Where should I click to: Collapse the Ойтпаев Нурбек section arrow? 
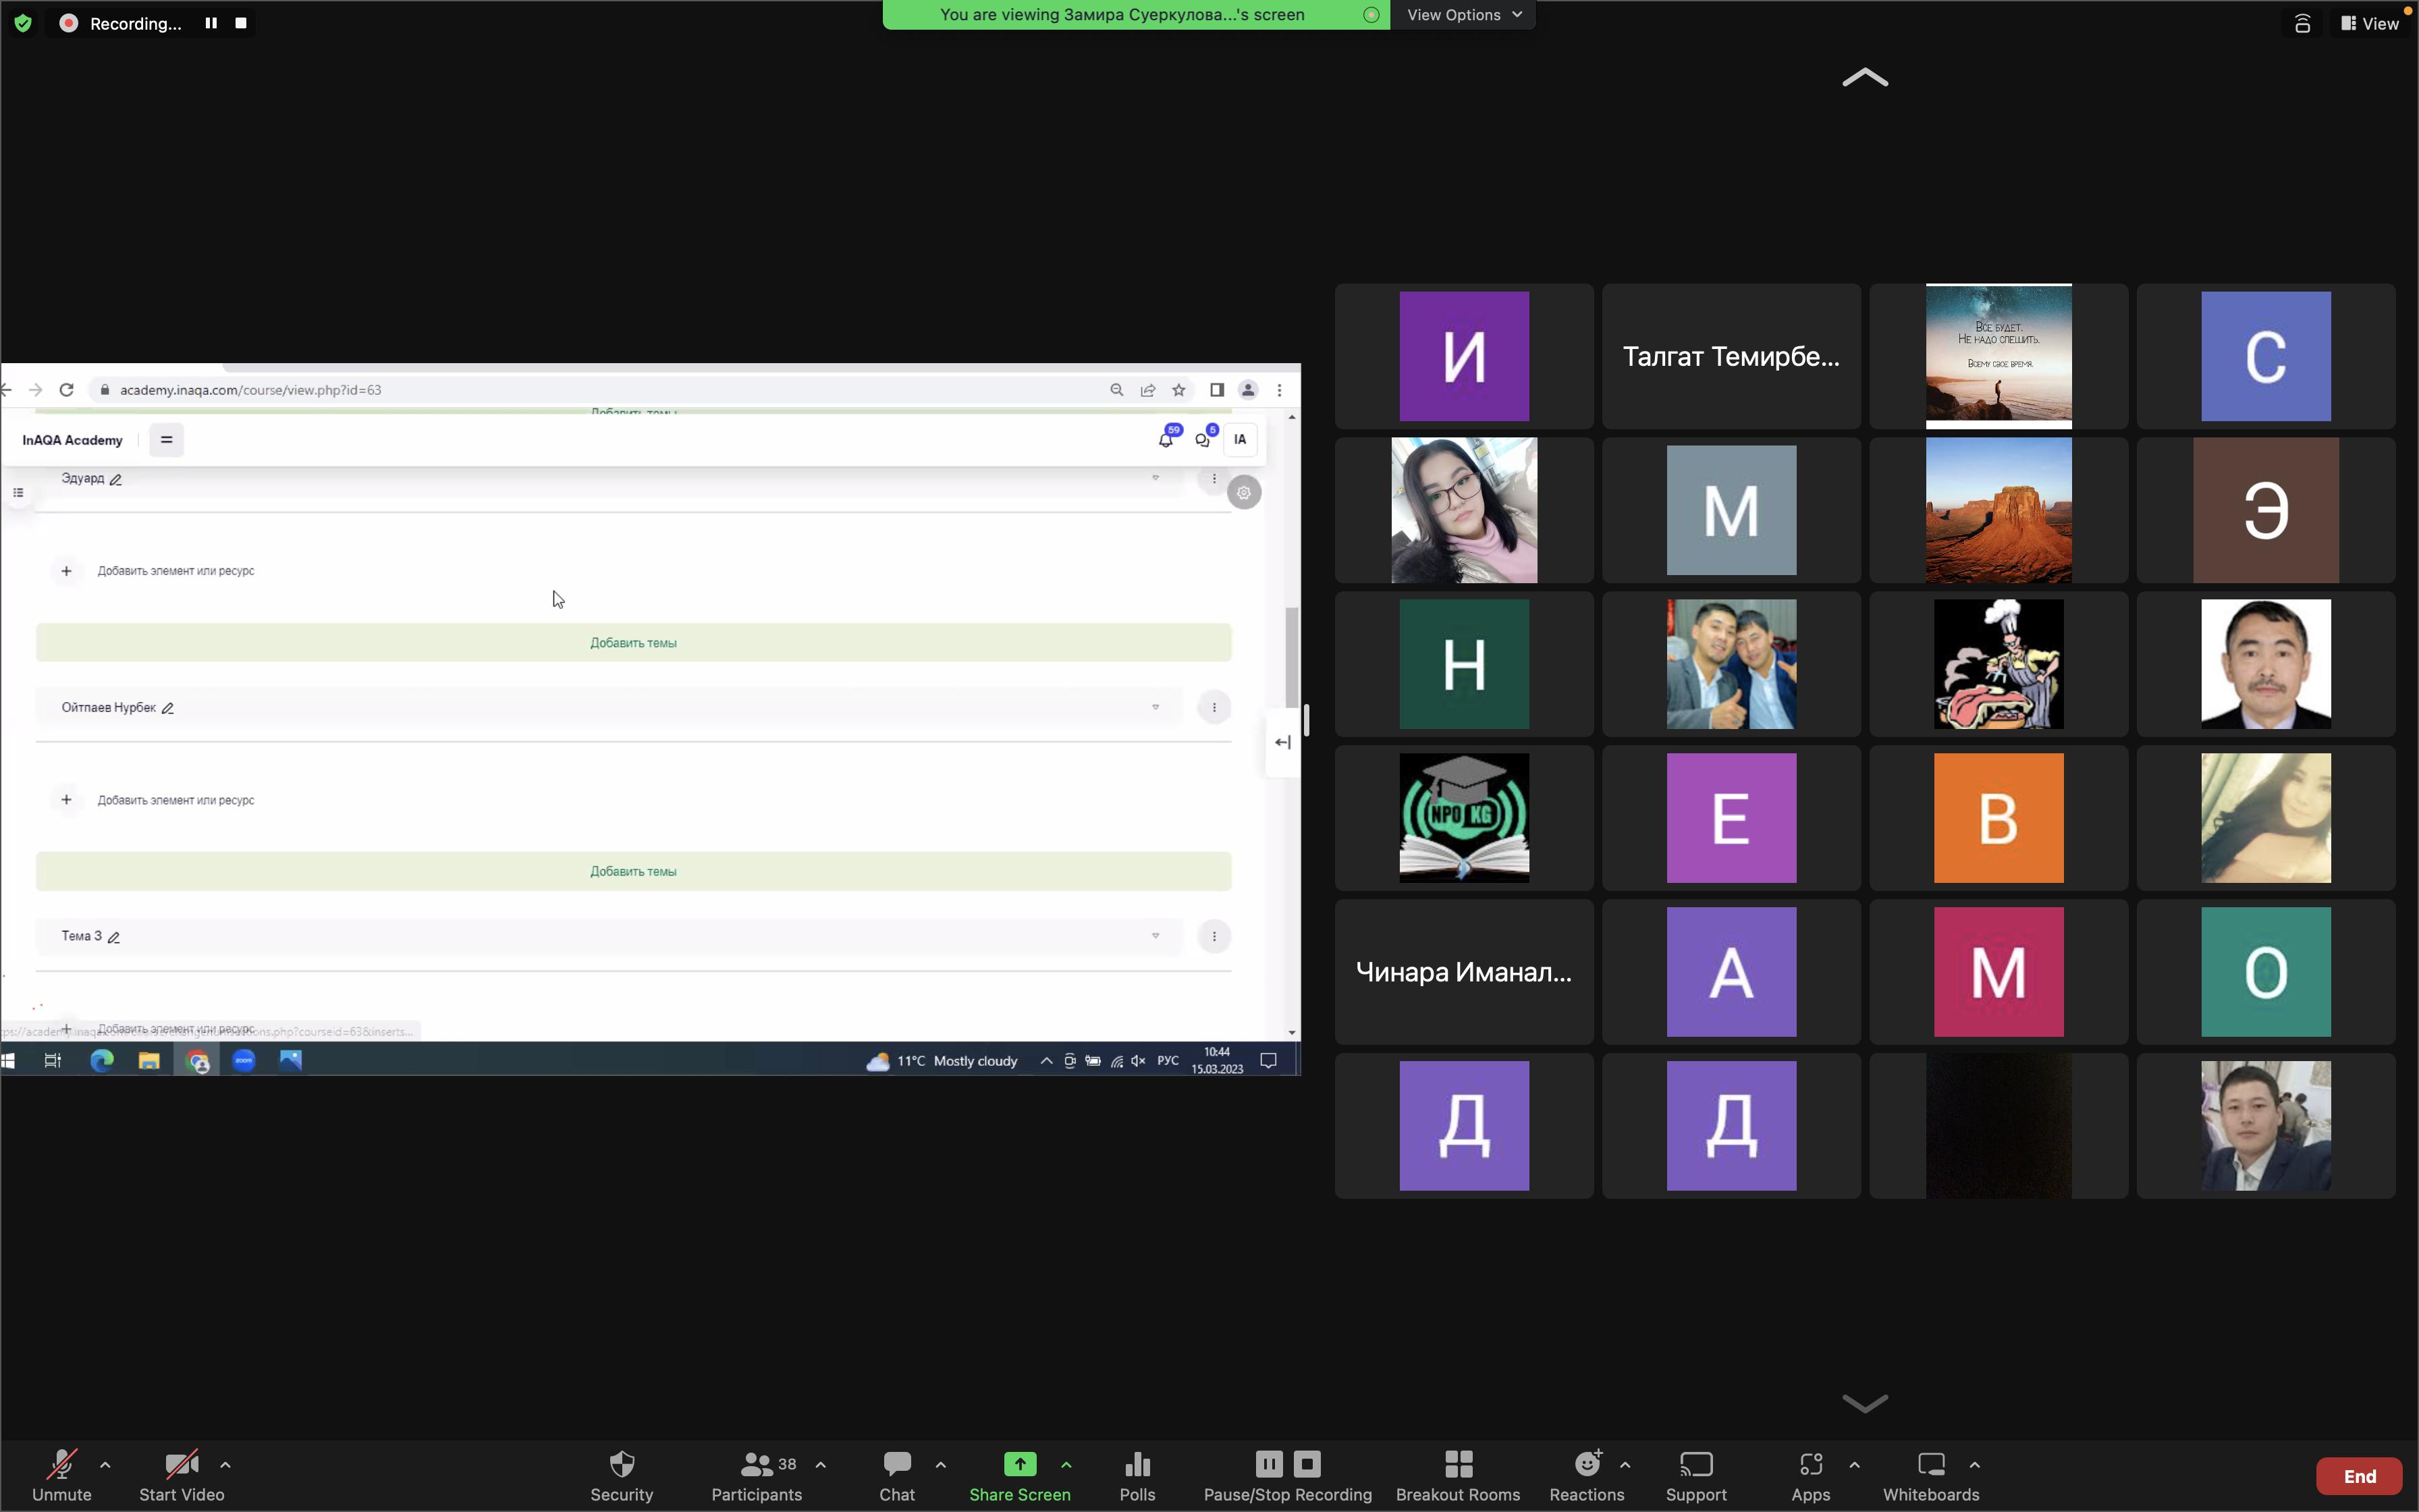pyautogui.click(x=1156, y=708)
